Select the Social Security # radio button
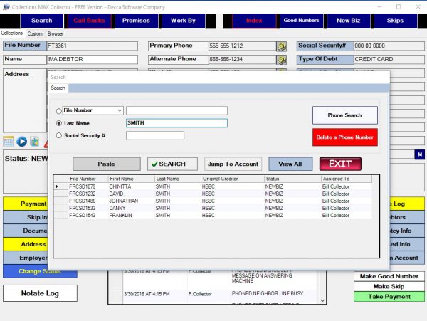The width and height of the screenshot is (427, 321). (58, 135)
